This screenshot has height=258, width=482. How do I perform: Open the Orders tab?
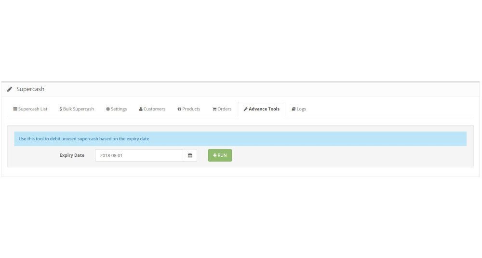coord(222,109)
